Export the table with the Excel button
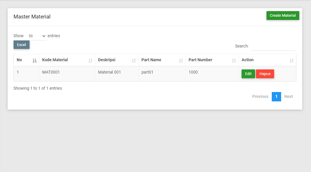The width and height of the screenshot is (311, 172). click(x=21, y=45)
